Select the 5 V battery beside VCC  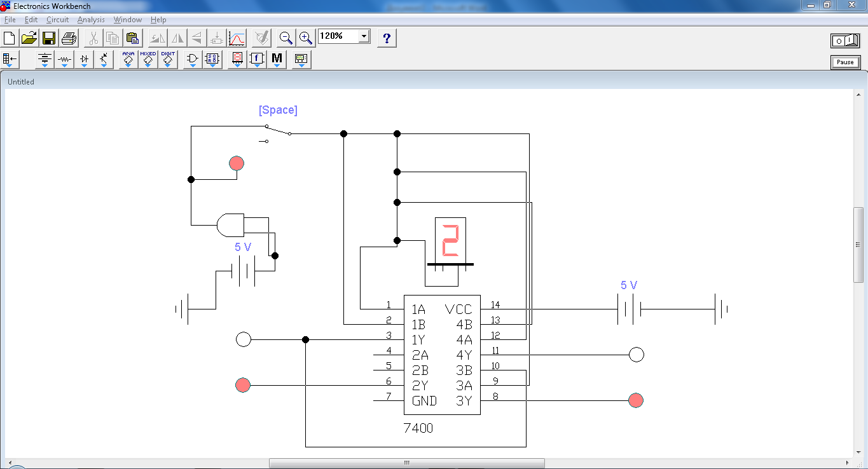point(629,309)
